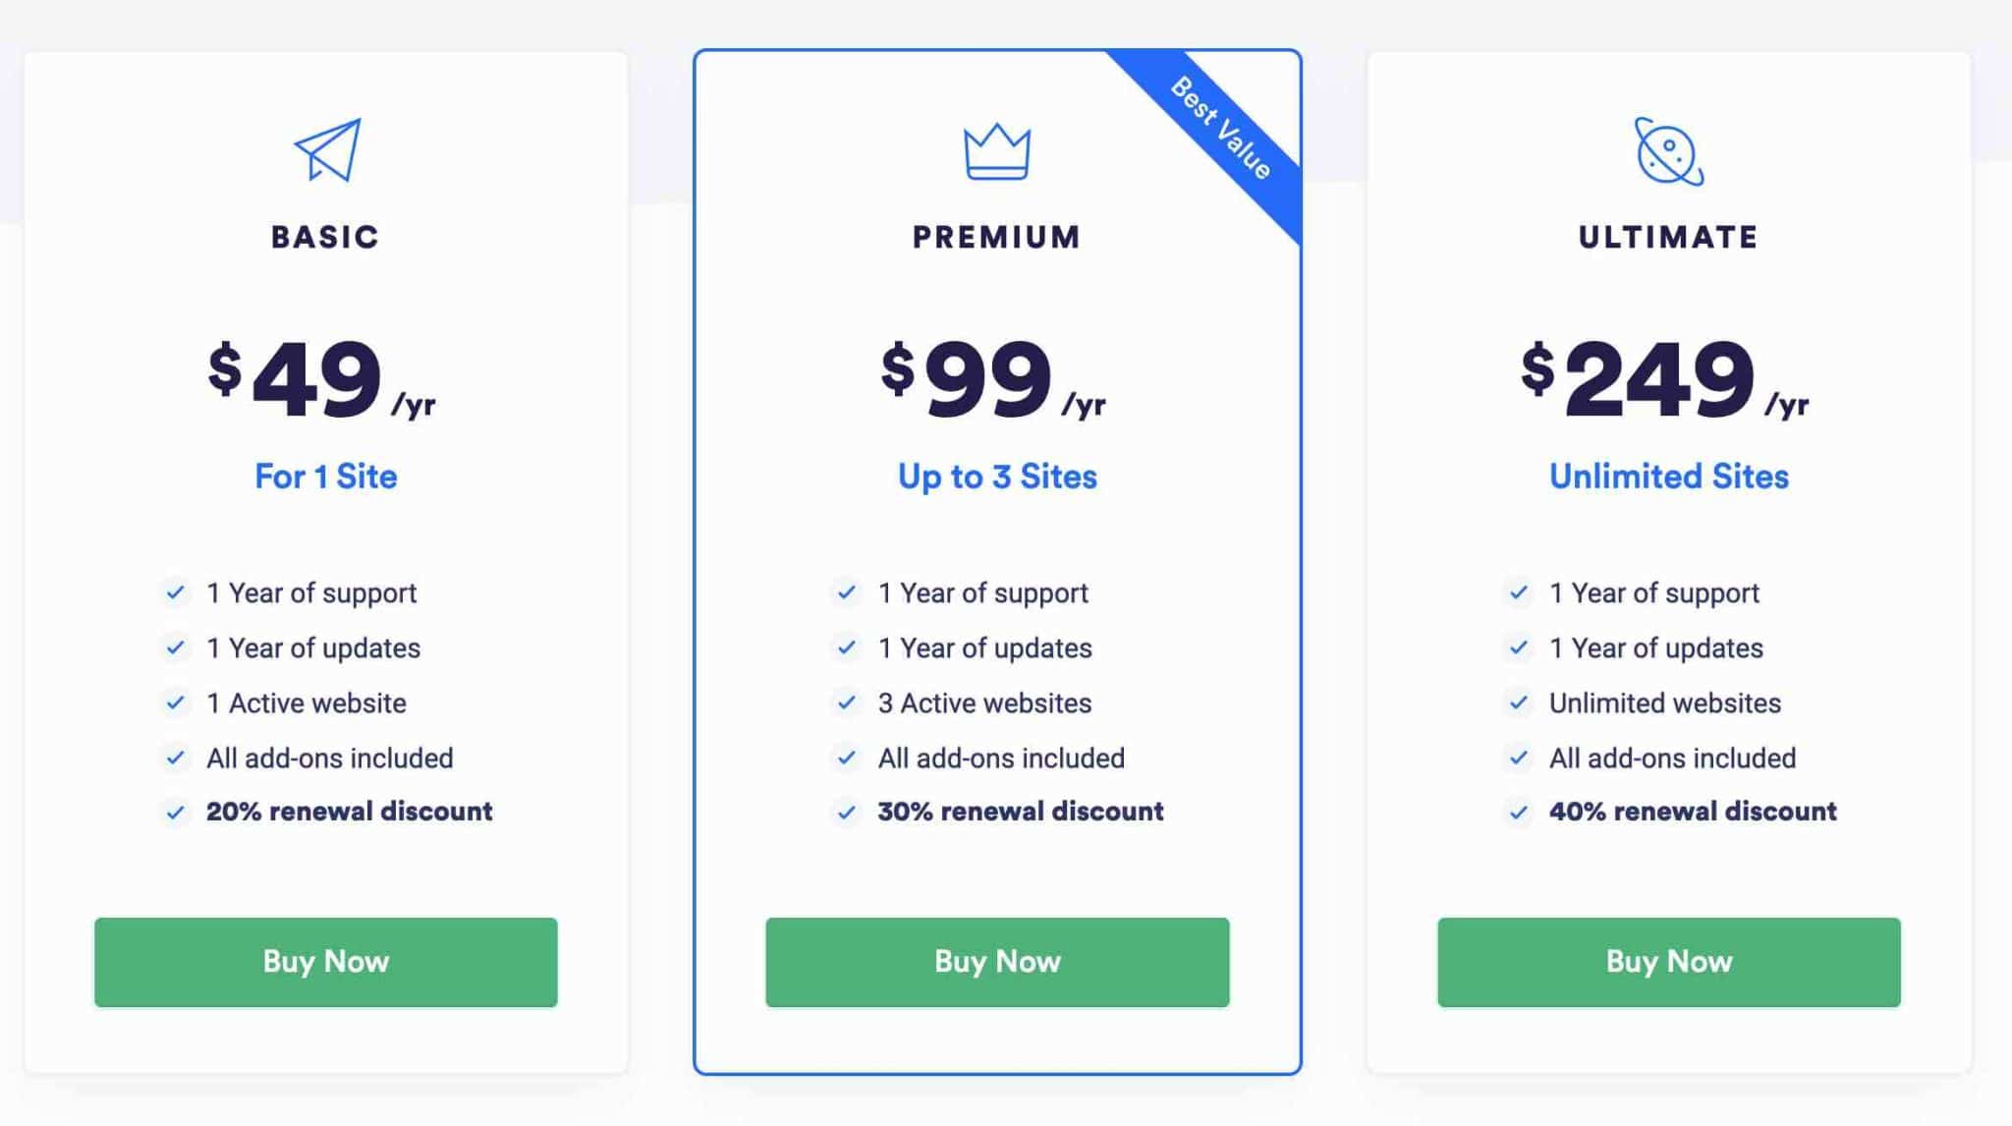The height and width of the screenshot is (1126, 2012).
Task: Click checkmark beside Ultimate's 40% renewal discount
Action: coord(1518,813)
